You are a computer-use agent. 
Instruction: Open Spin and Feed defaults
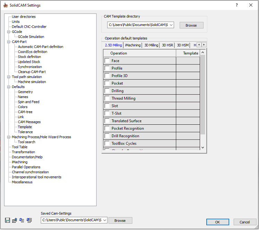28,102
